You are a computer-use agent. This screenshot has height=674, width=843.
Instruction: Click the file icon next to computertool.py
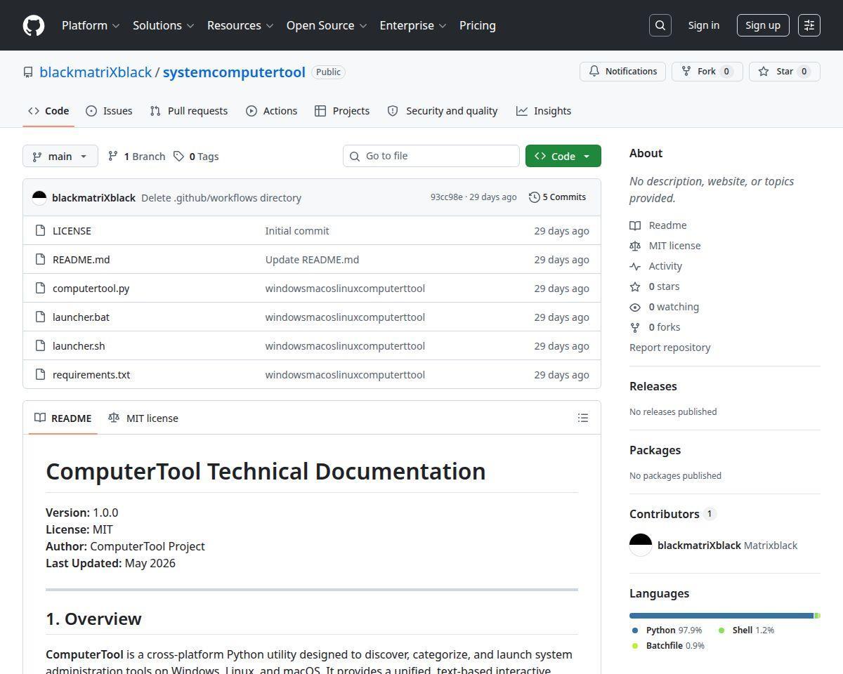coord(40,288)
